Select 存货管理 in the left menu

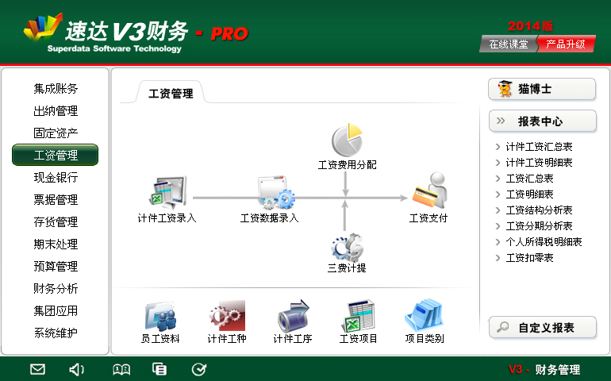click(56, 222)
